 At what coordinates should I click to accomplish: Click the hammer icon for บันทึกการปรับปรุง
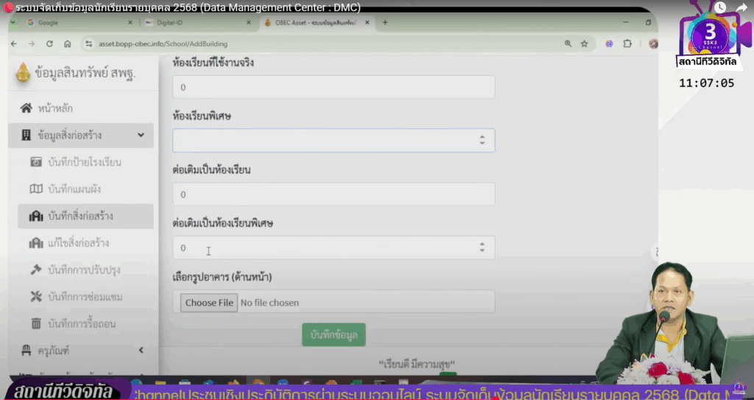point(35,270)
